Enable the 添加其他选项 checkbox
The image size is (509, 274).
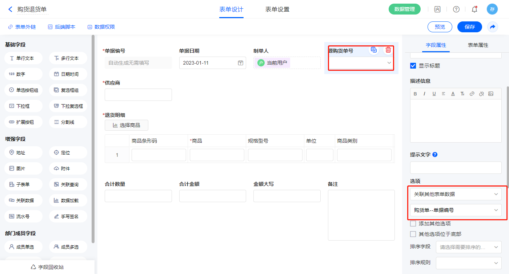tap(413, 224)
